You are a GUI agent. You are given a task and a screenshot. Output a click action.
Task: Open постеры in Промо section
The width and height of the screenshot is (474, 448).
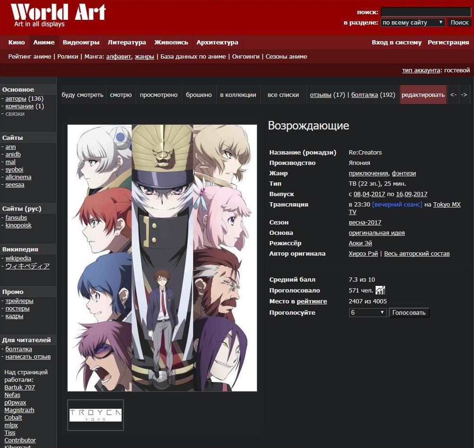17,309
